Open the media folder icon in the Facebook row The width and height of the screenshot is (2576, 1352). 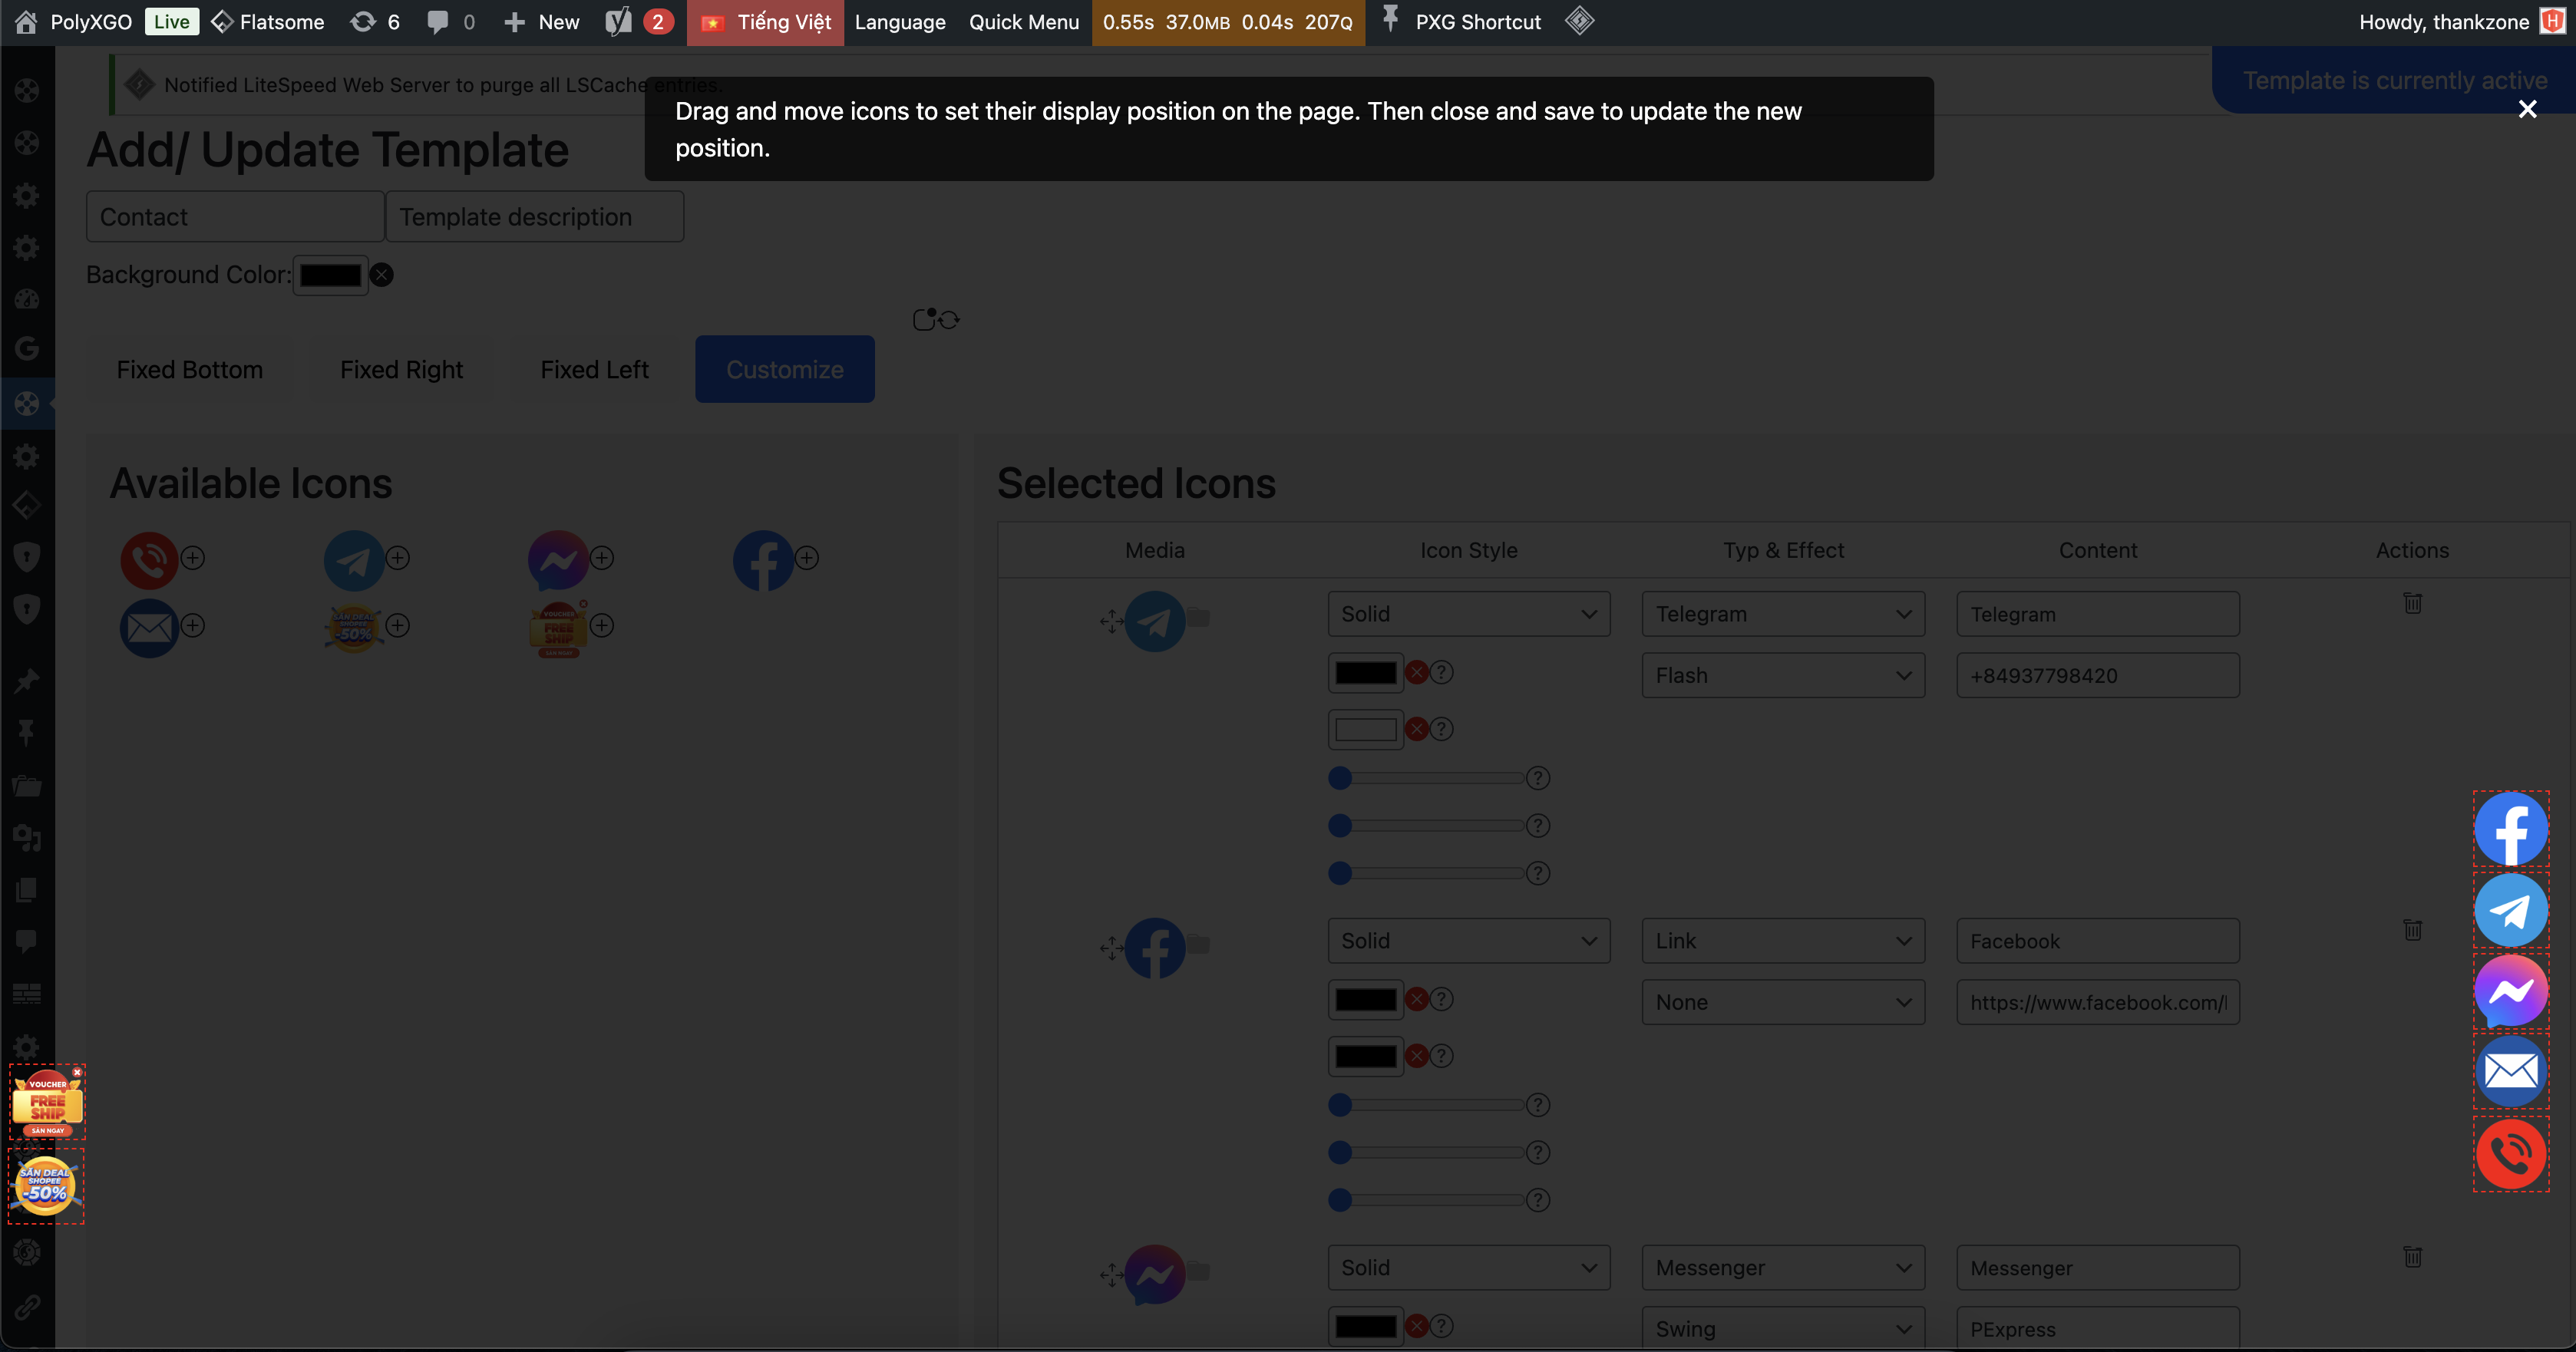[x=1198, y=944]
